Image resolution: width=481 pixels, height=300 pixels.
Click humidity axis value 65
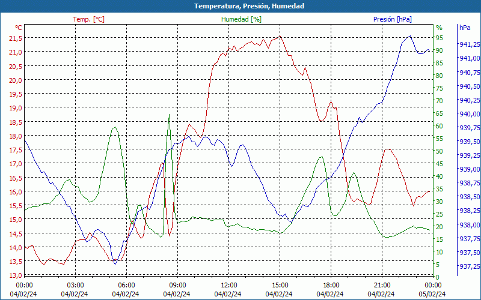pos(440,113)
